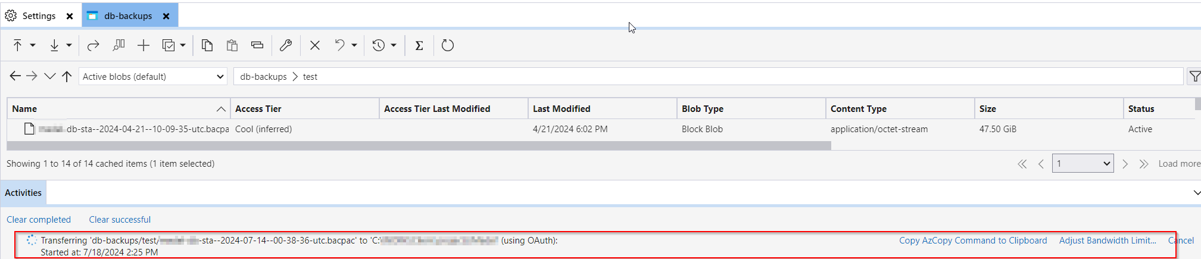1201x259 pixels.
Task: Click the Delete X icon in toolbar
Action: [315, 45]
